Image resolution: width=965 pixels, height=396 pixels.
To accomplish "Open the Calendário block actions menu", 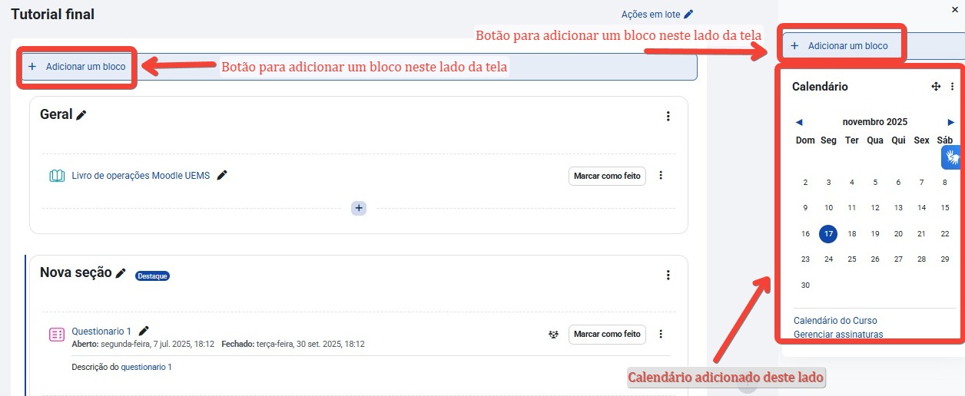I will point(953,87).
